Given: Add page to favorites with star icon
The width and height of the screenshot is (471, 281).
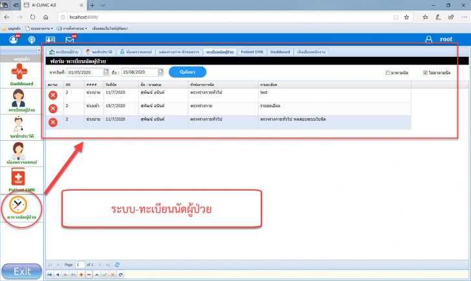Looking at the screenshot, I should 406,17.
